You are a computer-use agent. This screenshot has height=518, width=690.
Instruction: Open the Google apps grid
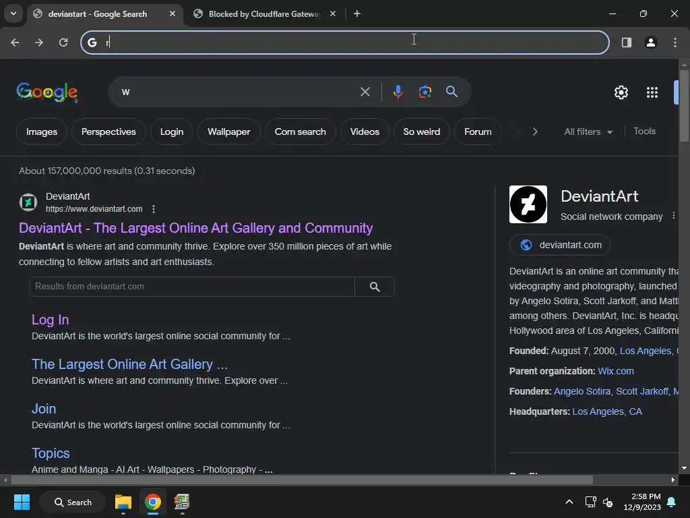point(652,92)
